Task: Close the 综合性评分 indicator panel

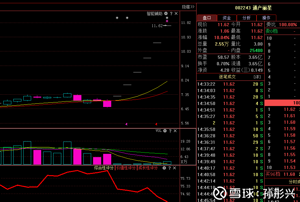Action: (175, 168)
